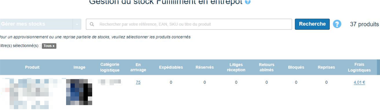Image resolution: width=380 pixels, height=110 pixels.
Task: Open the Gérer mes stocks dropdown arrow
Action: (x=77, y=24)
